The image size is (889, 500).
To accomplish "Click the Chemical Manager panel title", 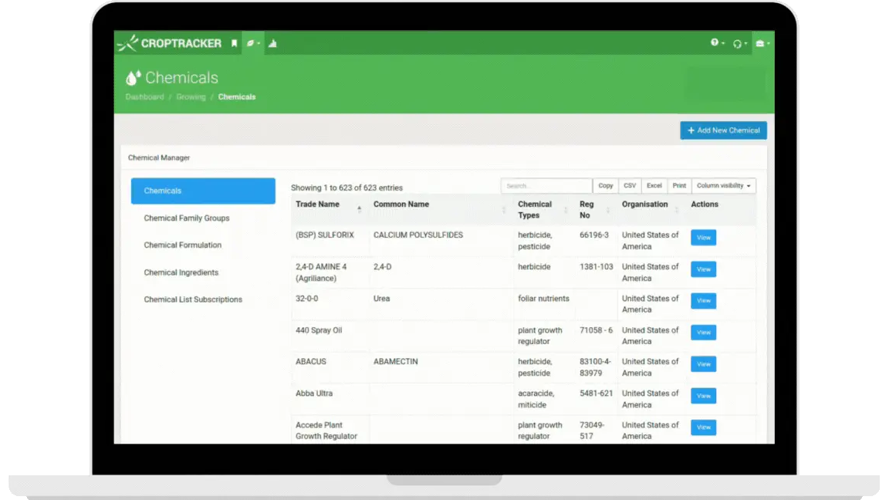I will [x=159, y=157].
